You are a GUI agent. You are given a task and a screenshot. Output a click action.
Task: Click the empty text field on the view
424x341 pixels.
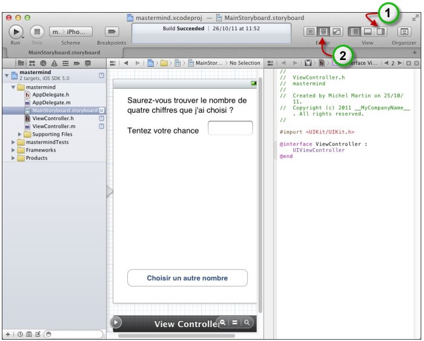230,128
